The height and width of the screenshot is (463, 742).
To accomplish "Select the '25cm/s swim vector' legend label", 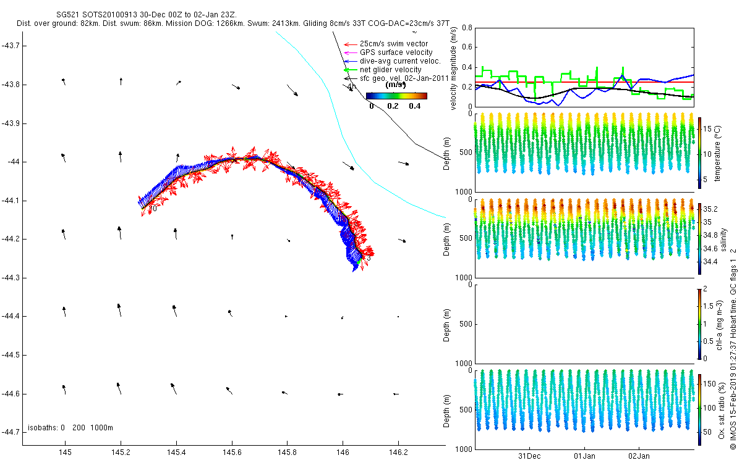I will point(393,44).
